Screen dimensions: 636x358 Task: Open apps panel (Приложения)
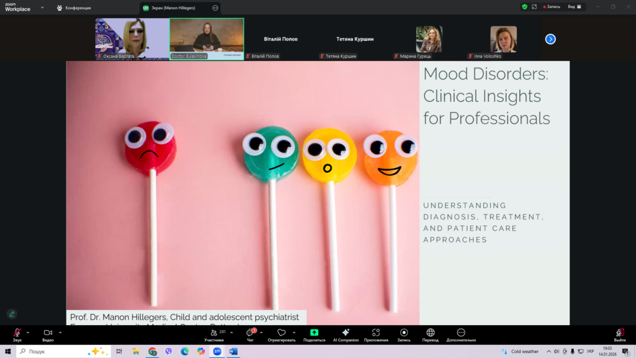coord(376,333)
